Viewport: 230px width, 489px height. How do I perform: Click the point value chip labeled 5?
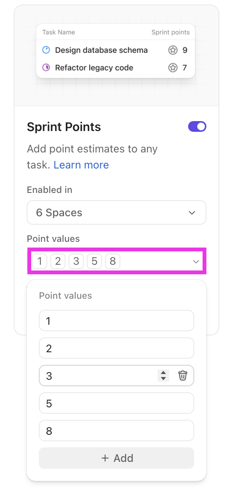(94, 261)
